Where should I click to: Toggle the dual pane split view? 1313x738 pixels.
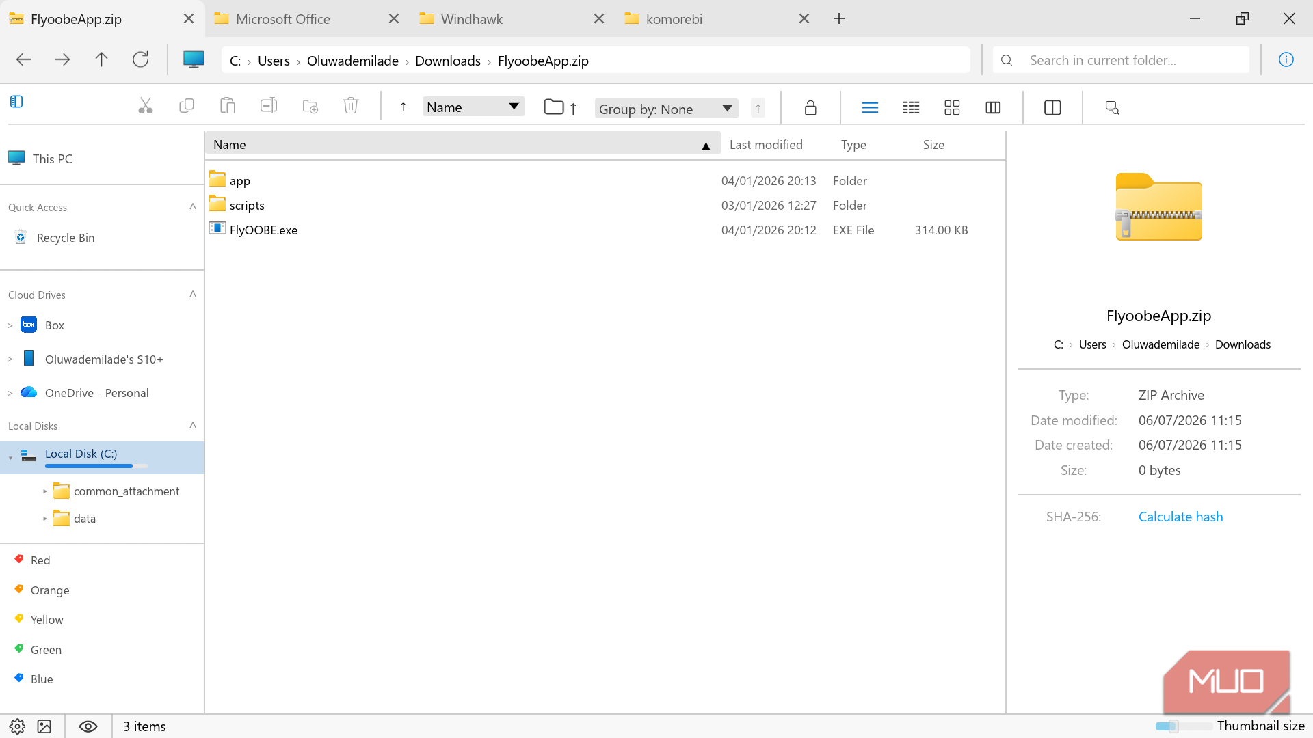coord(1052,107)
